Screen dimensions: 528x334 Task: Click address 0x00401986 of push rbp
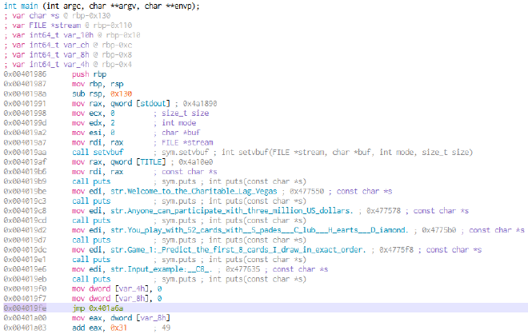point(26,74)
